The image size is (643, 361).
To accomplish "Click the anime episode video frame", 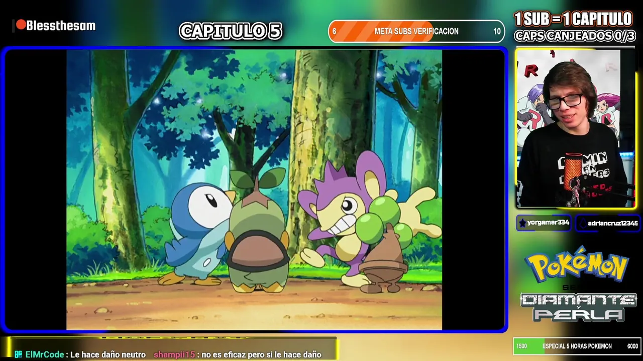I will 254,190.
